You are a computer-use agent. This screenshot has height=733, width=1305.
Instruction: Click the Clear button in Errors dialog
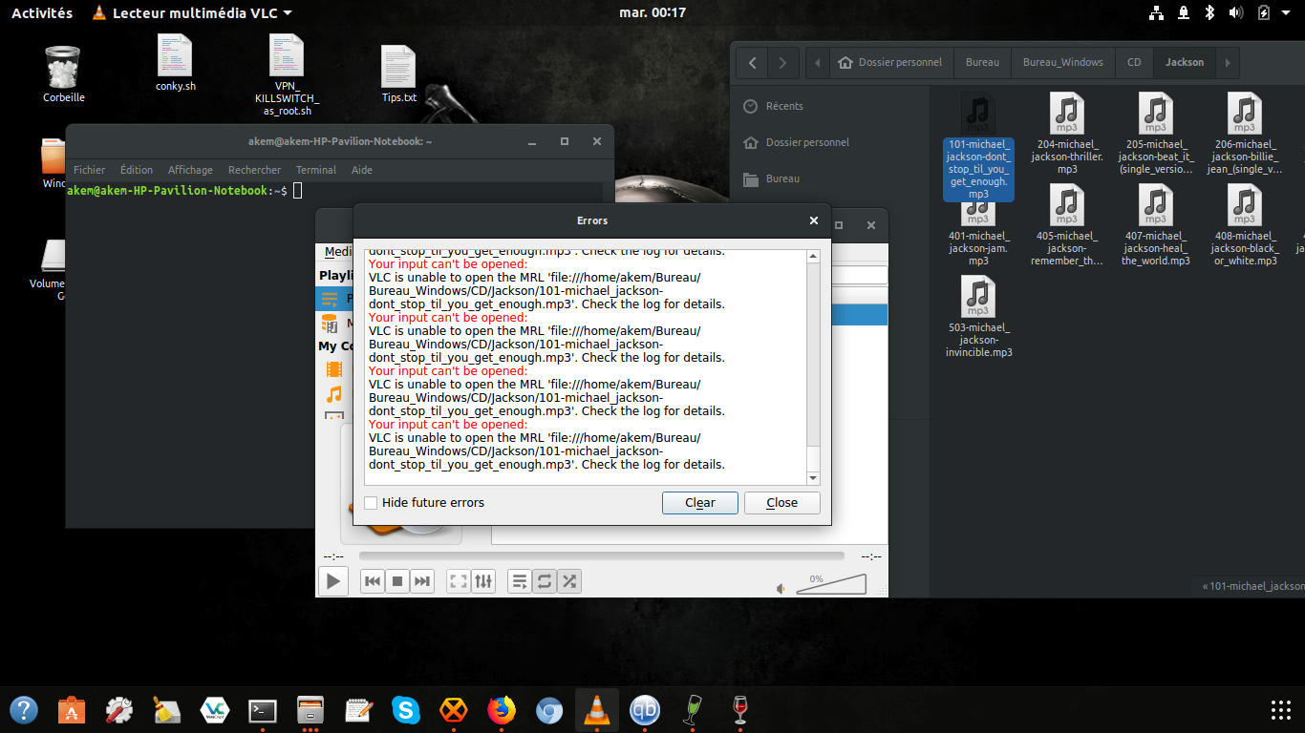click(x=700, y=503)
